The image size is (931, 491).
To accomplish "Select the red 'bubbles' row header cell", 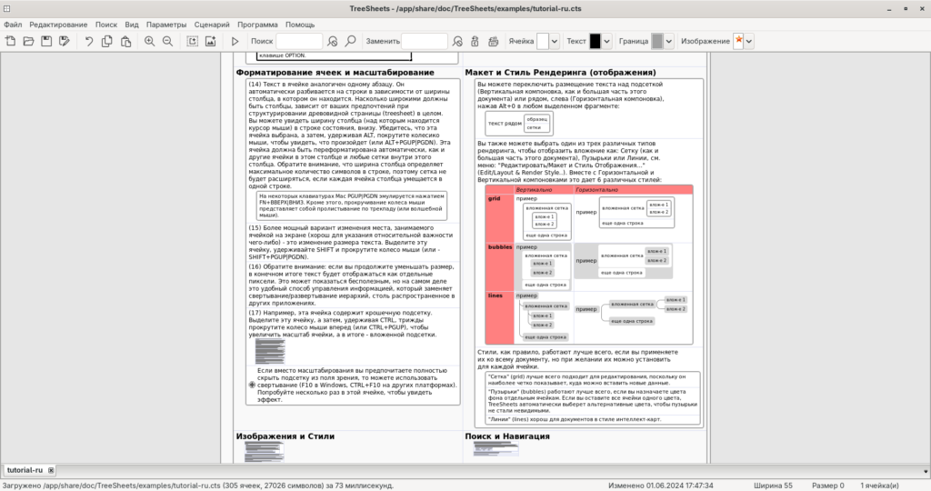I will pyautogui.click(x=499, y=266).
